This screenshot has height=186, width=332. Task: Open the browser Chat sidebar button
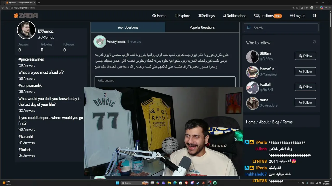(323, 8)
